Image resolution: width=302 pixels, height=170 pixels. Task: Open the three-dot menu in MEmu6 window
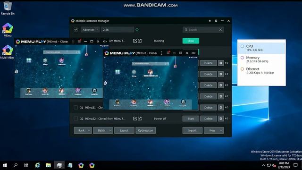coord(73,42)
